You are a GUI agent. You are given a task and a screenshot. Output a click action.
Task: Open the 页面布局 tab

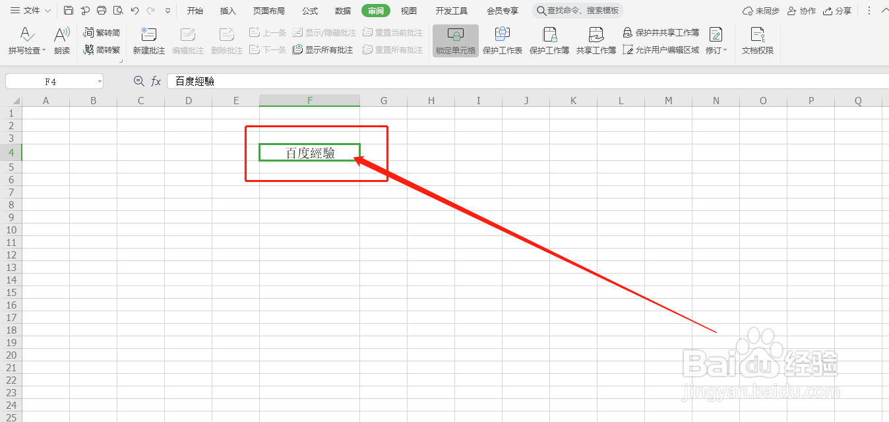(x=269, y=11)
